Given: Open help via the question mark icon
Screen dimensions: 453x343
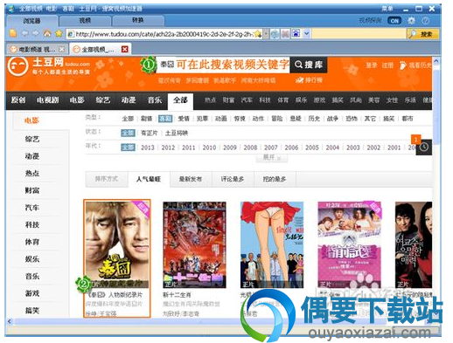Looking at the screenshot, I should [425, 21].
